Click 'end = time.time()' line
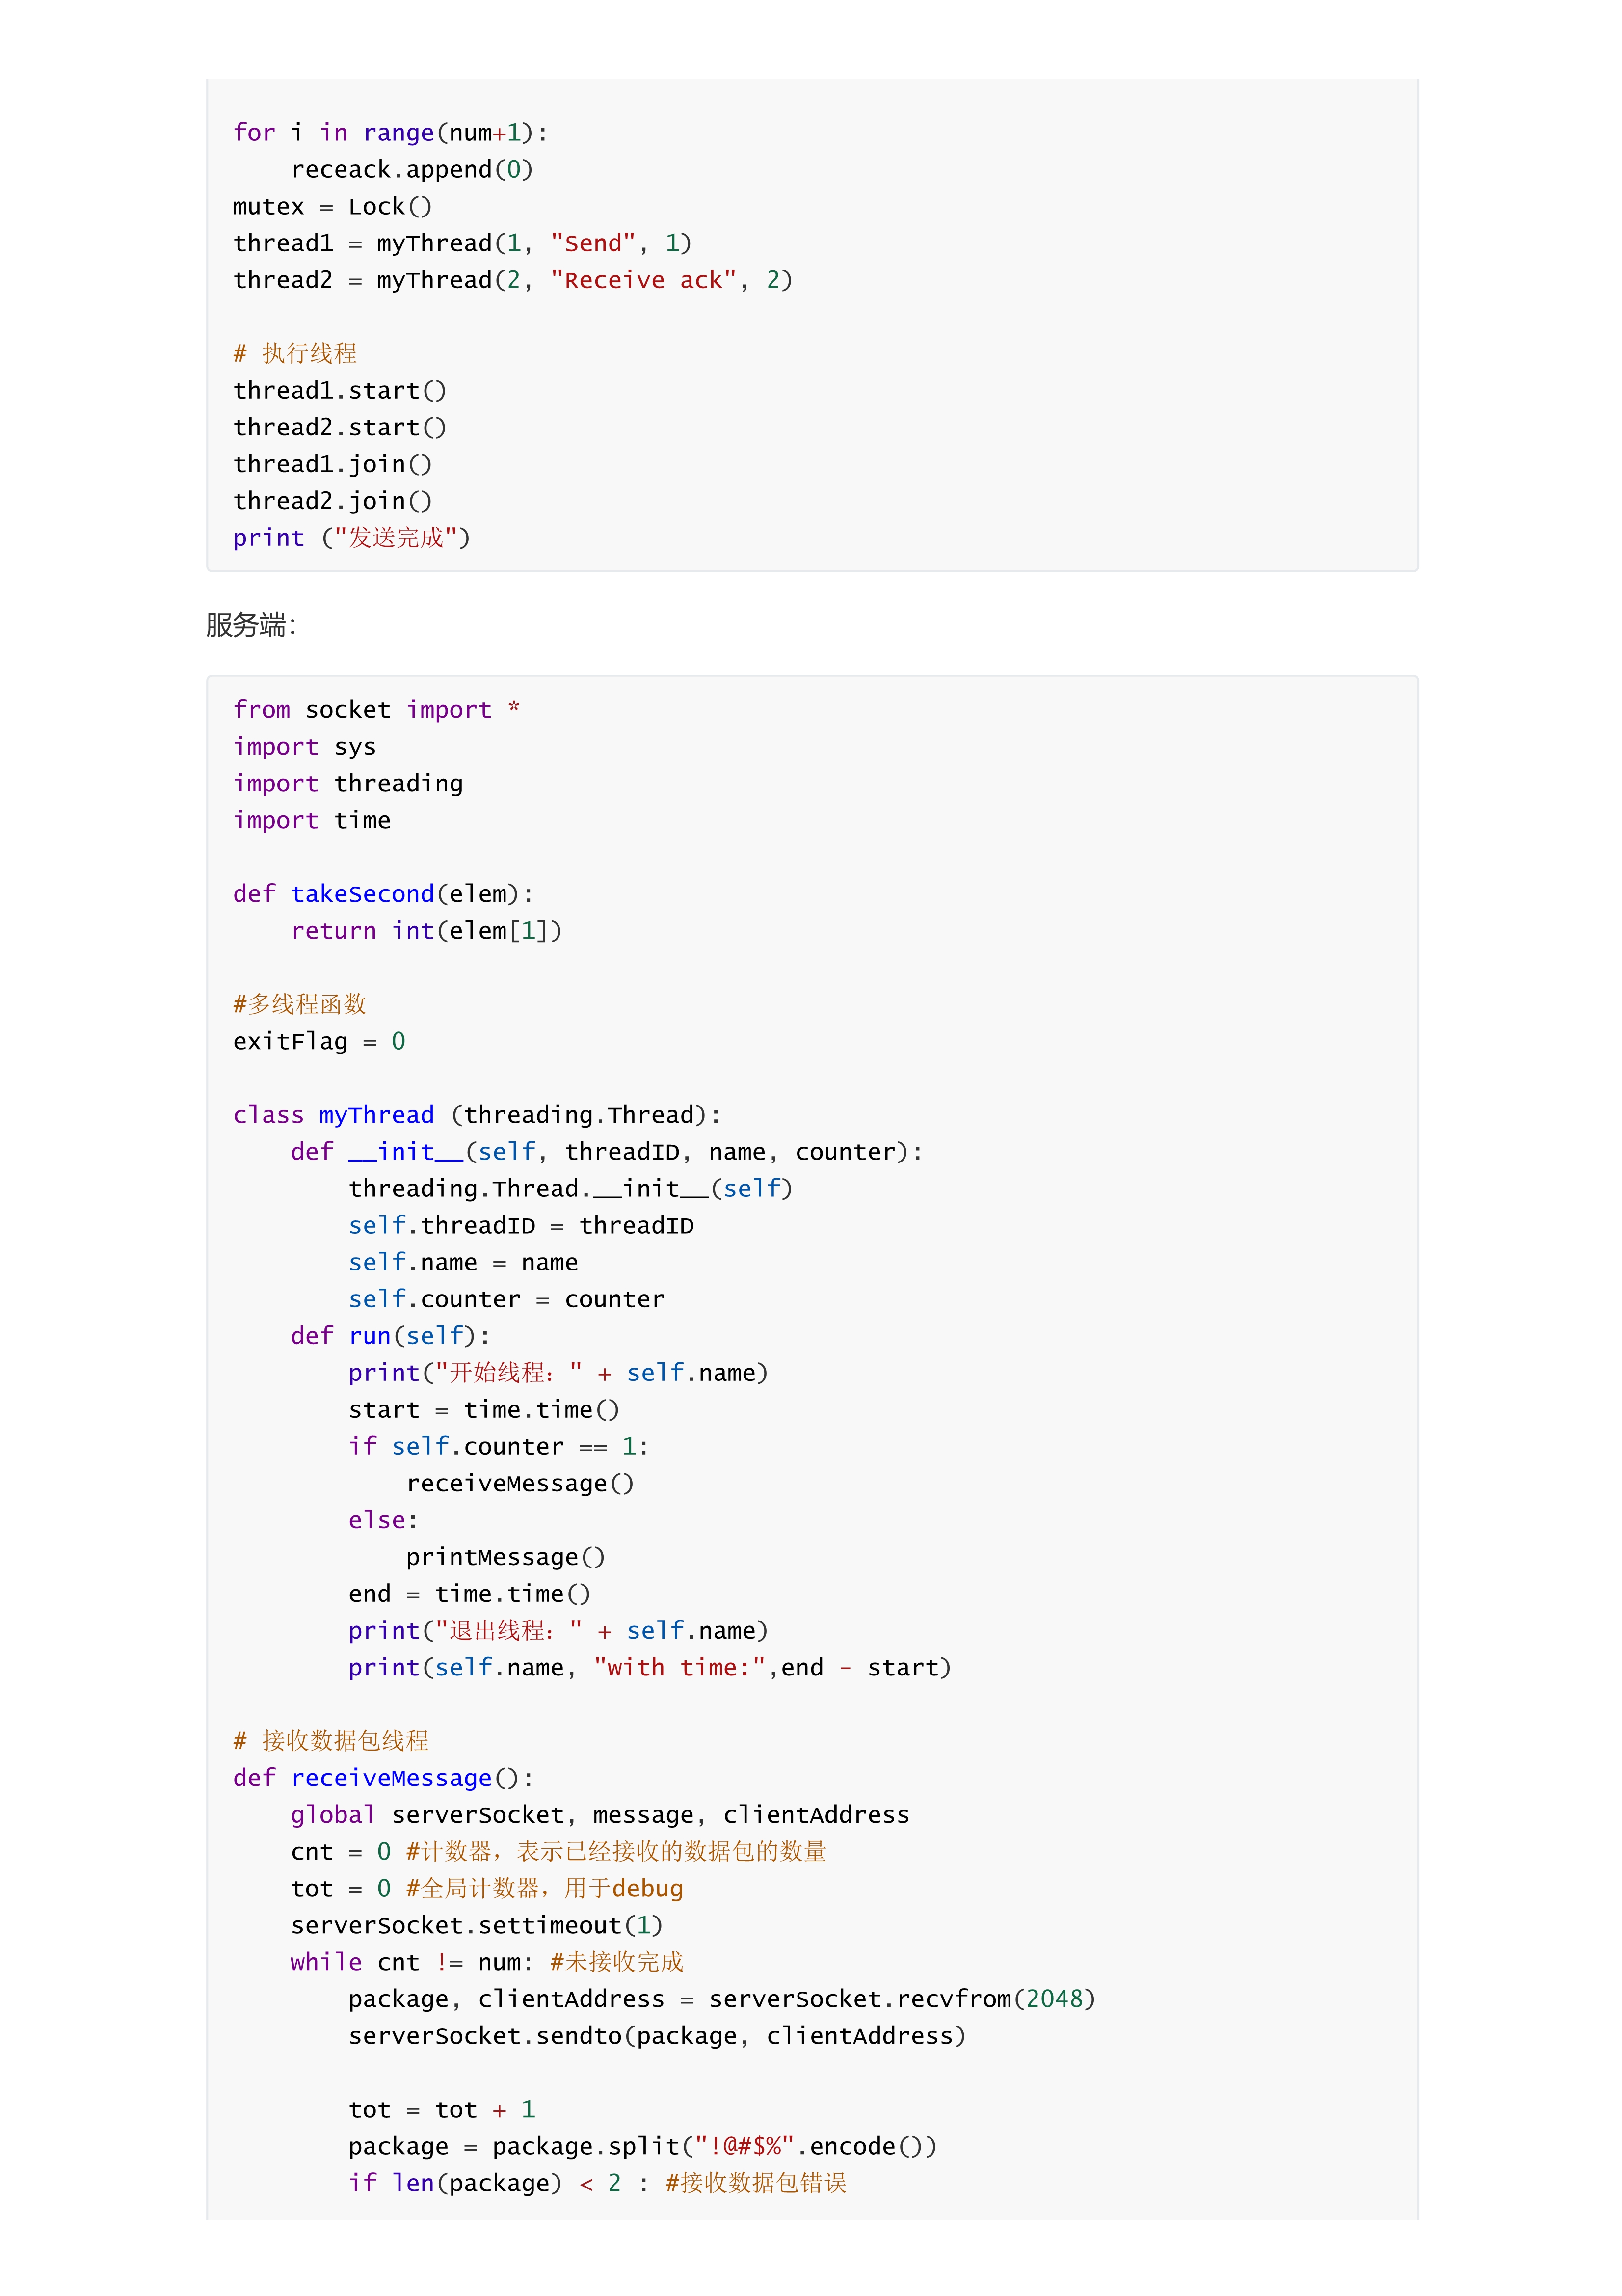This screenshot has height=2296, width=1622. click(469, 1595)
